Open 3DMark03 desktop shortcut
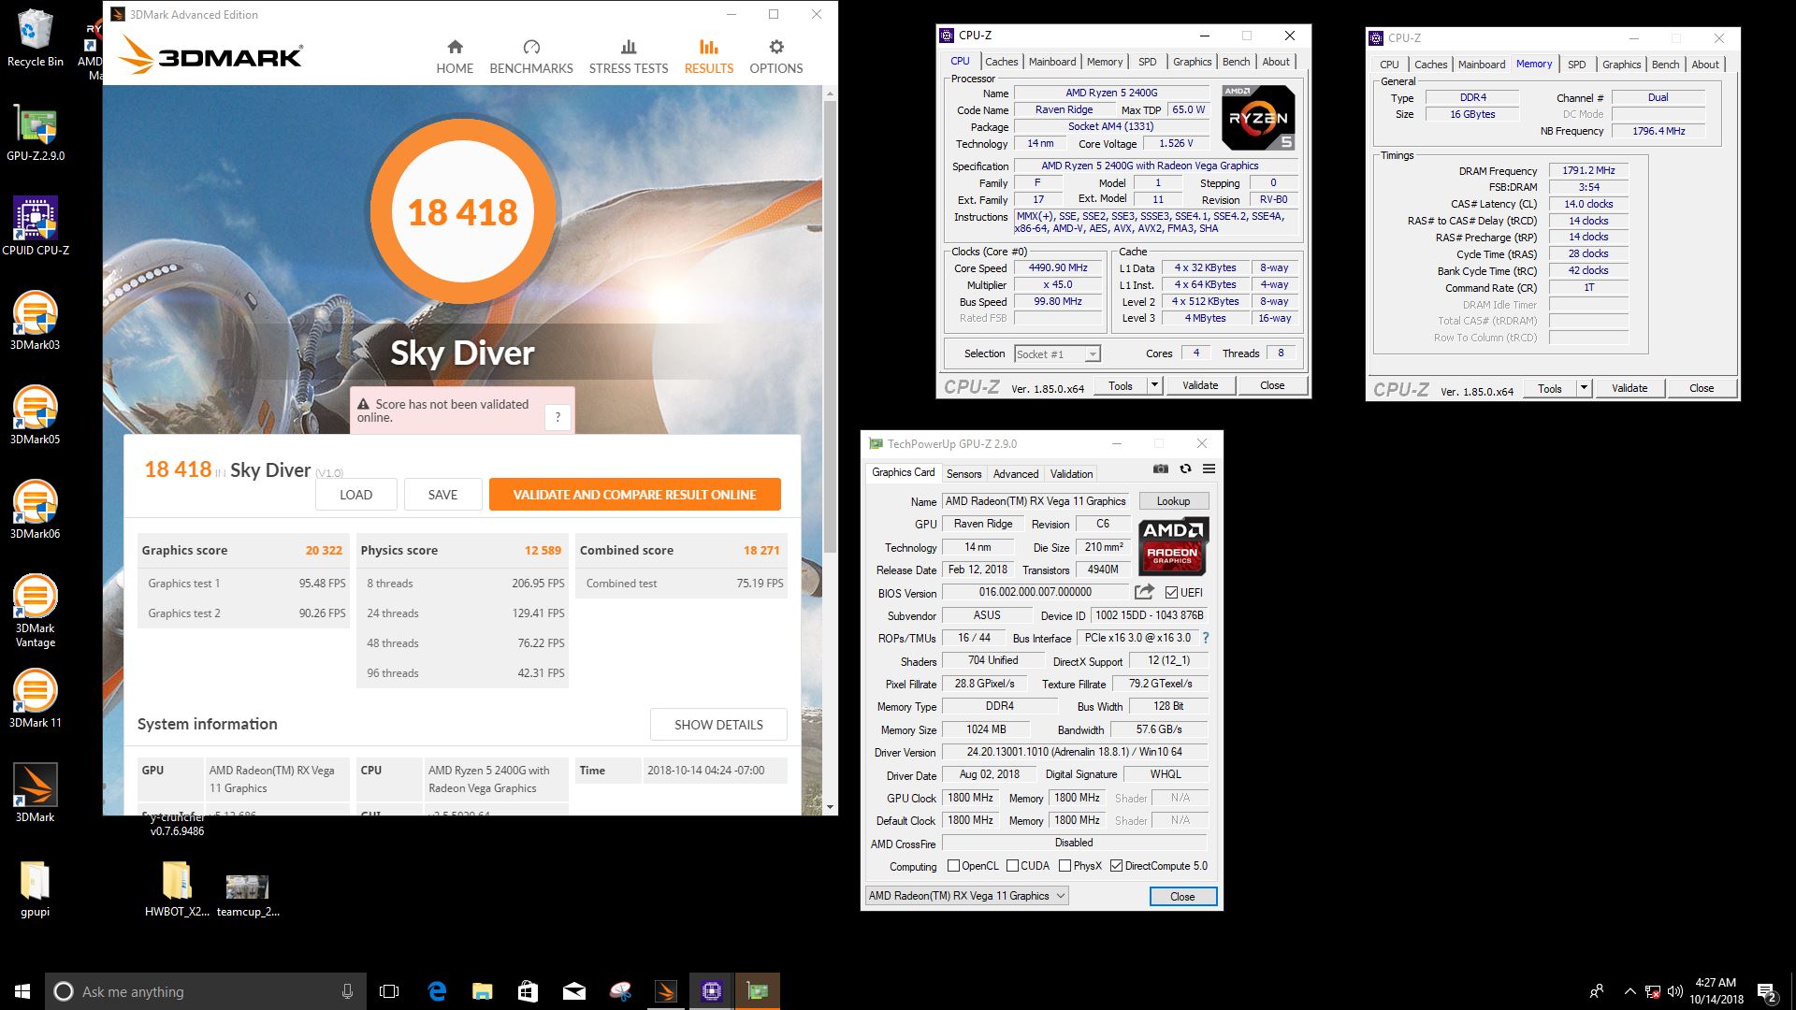 coord(35,322)
